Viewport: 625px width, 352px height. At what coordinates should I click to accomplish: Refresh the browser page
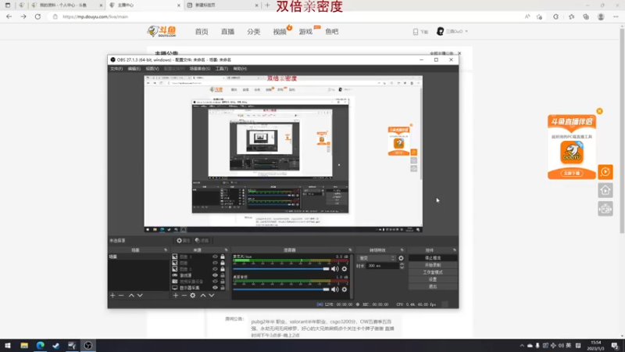tap(37, 16)
